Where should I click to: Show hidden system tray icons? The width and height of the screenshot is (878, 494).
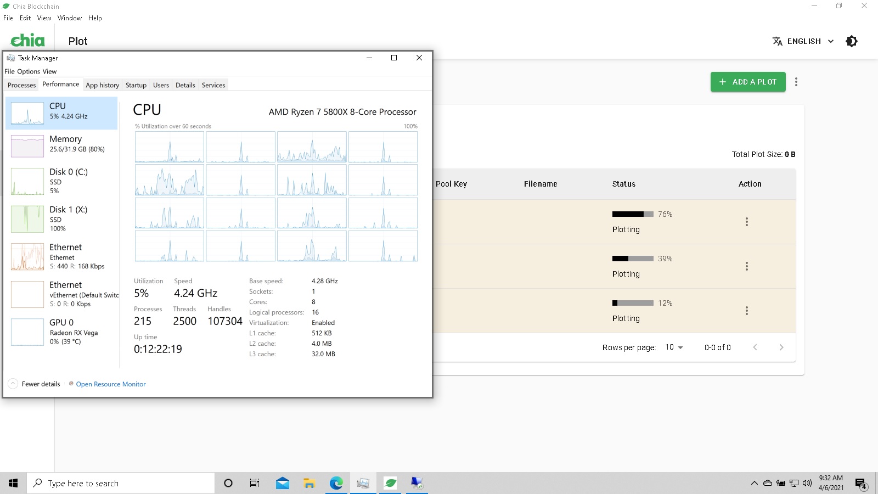[x=754, y=483]
